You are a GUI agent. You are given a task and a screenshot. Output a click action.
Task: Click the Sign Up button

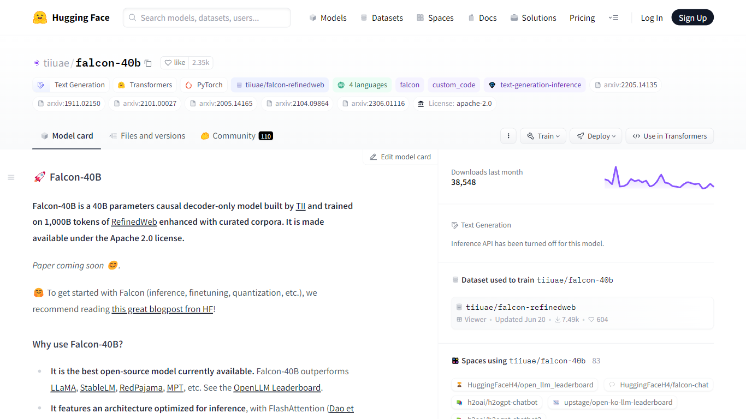point(692,18)
